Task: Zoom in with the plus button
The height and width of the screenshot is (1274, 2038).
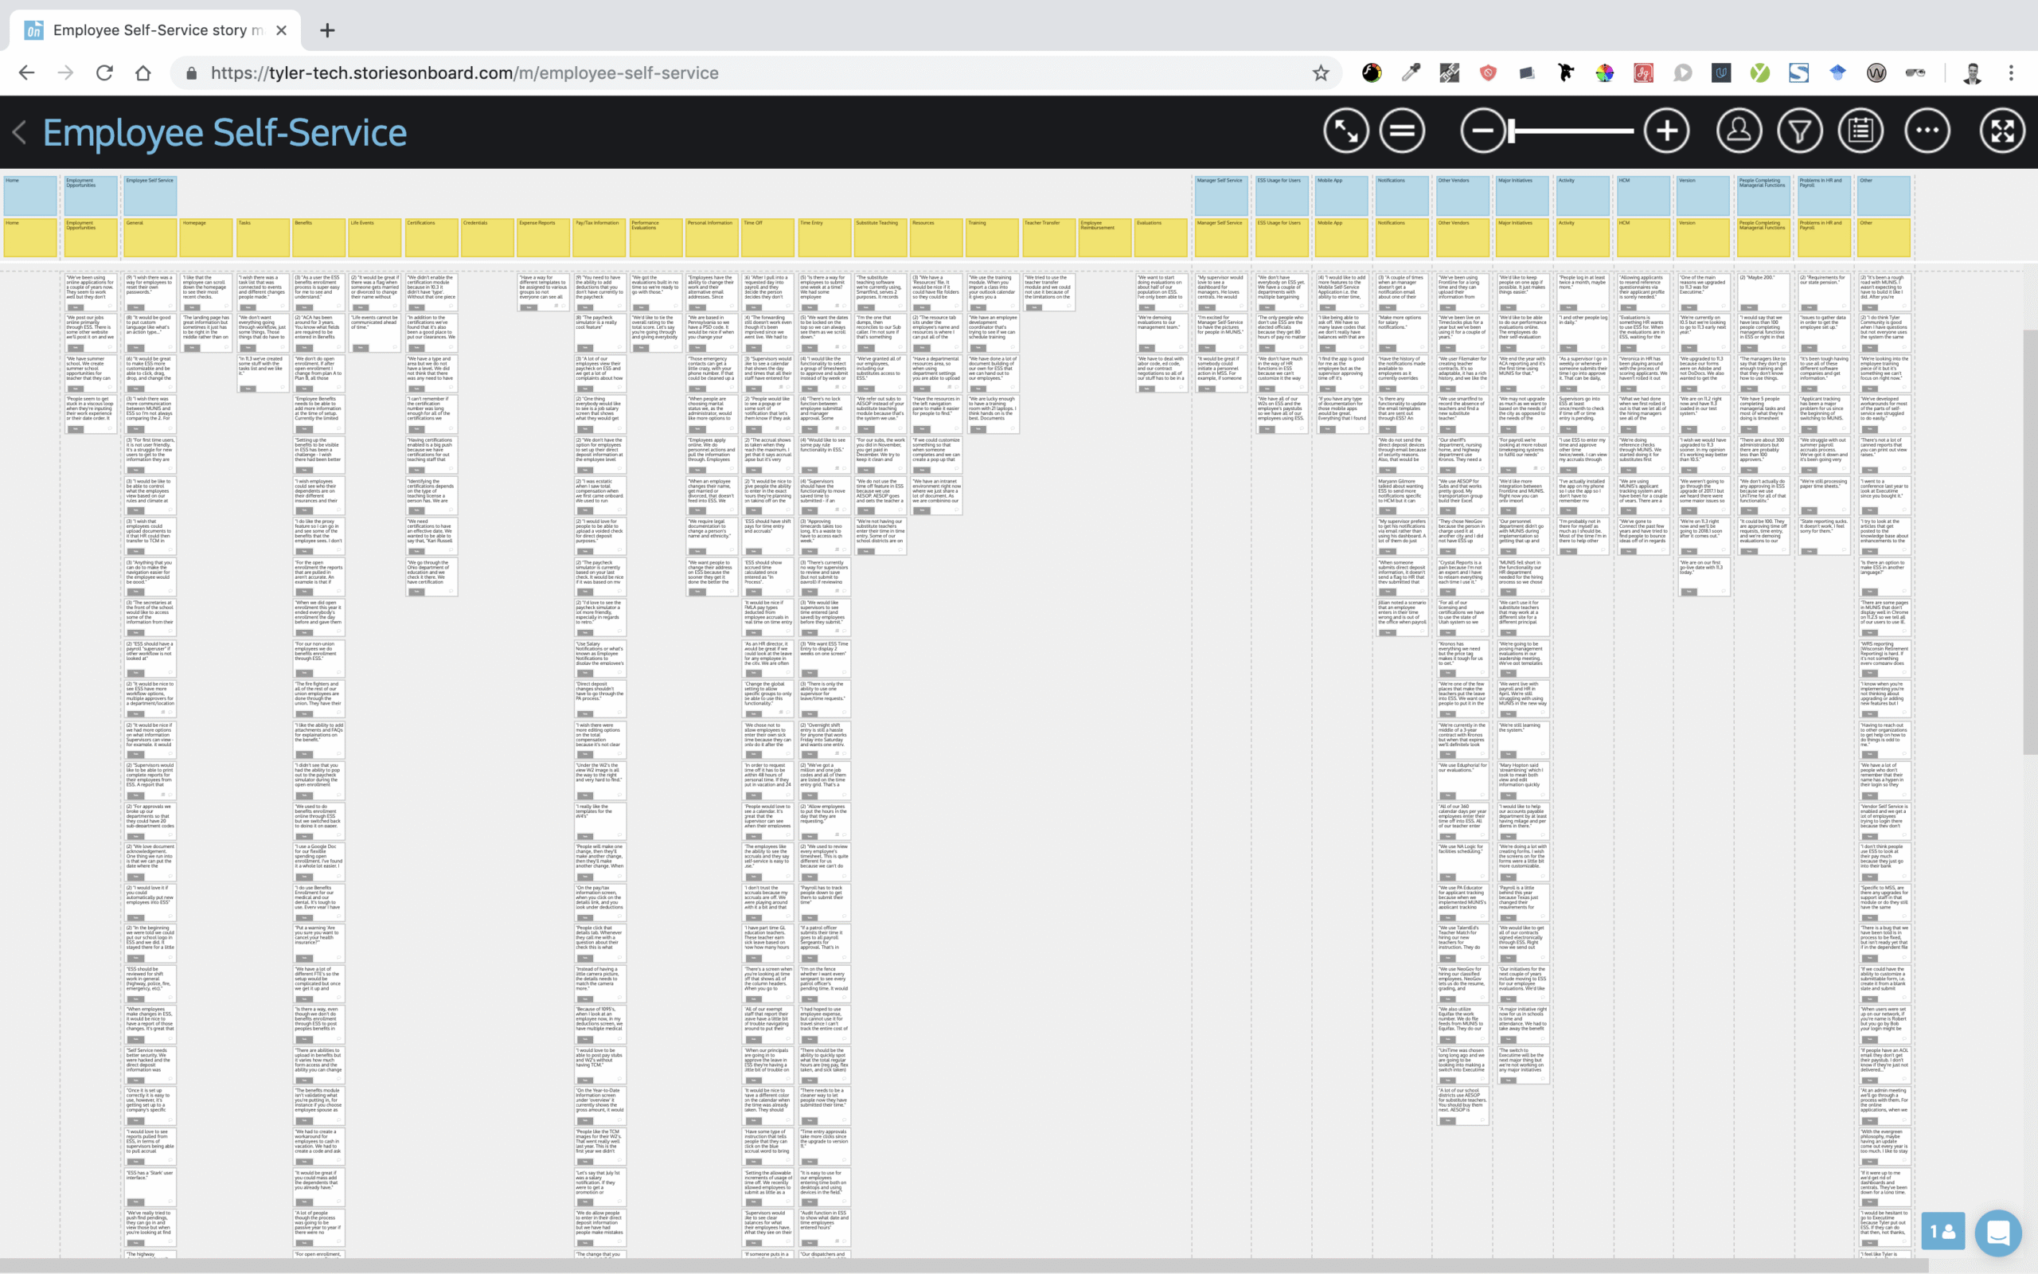Action: 1666,131
